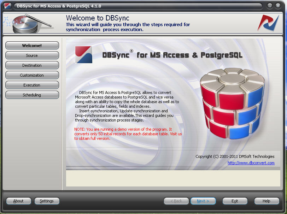This screenshot has height=214, width=287.
Task: Click the DMSoft logo in header top-right
Action: point(269,22)
